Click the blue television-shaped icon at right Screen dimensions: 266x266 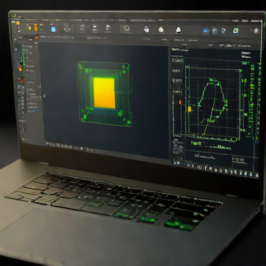(x=206, y=31)
